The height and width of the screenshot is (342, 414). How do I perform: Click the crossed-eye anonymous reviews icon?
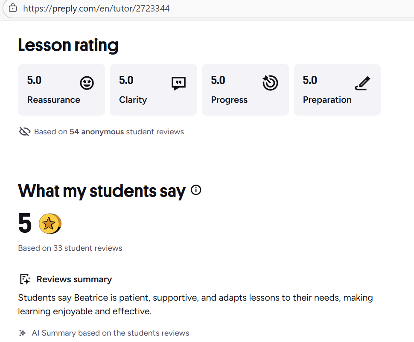(x=25, y=132)
